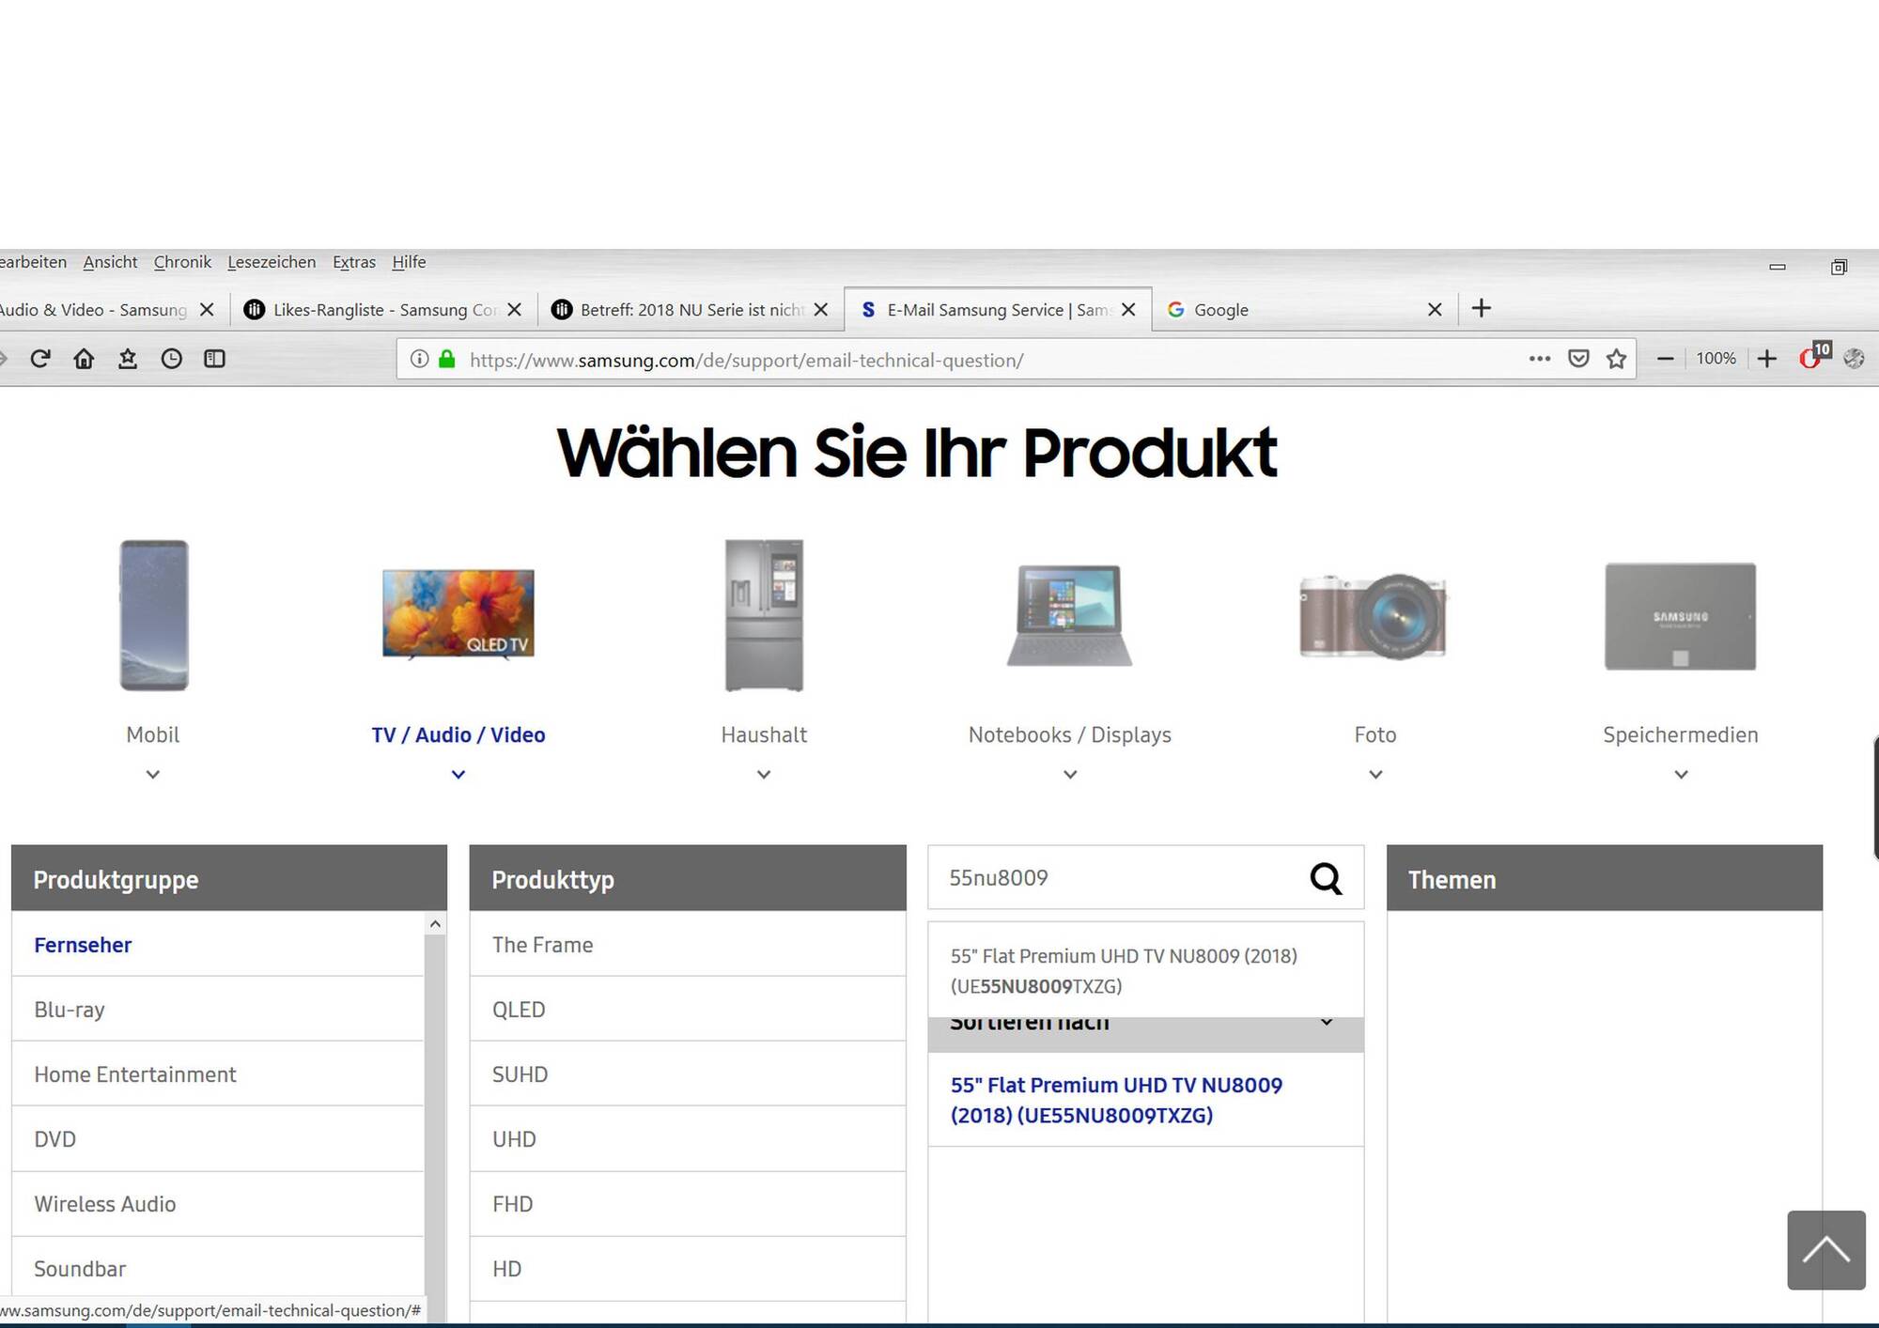The image size is (1879, 1328).
Task: Open the page actions three-dots menu
Action: point(1539,359)
